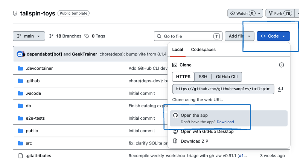The height and width of the screenshot is (164, 303).
Task: Open the tailspin-toys repository name link
Action: pyautogui.click(x=38, y=13)
